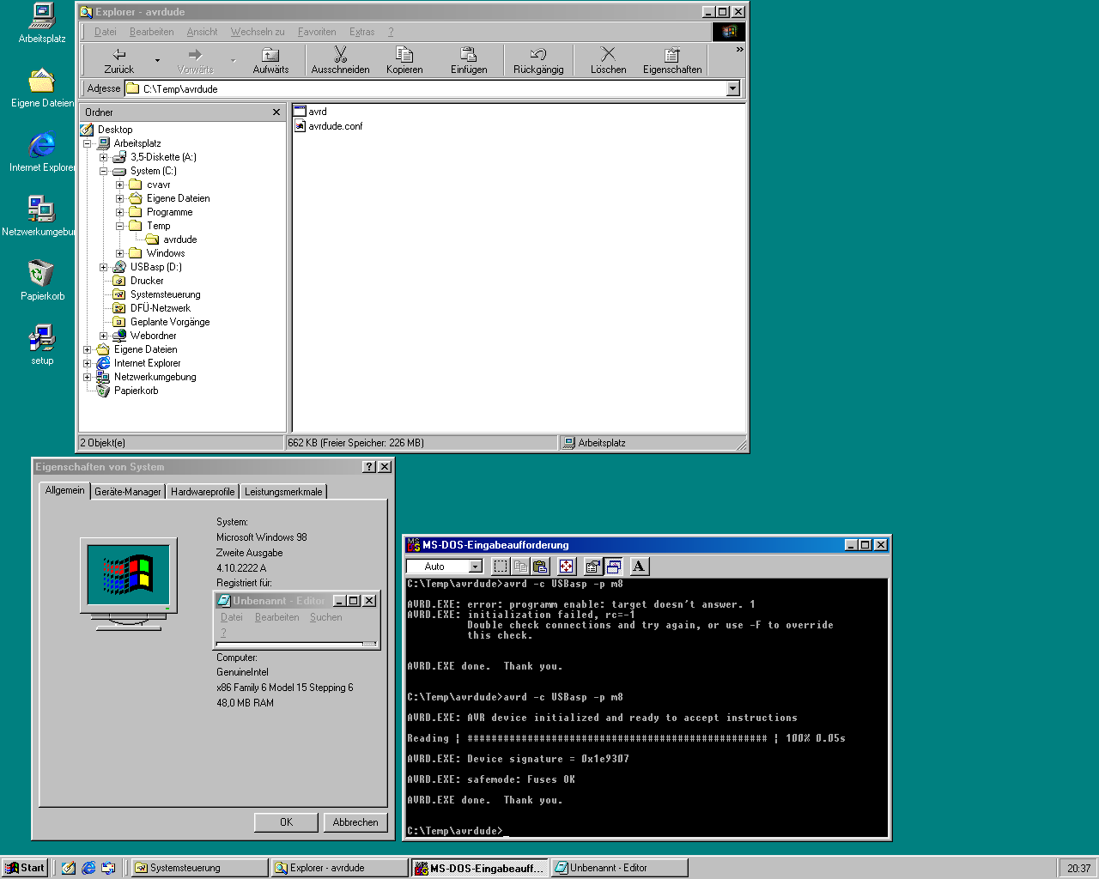
Task: Open the Suchen menu in Editor
Action: [326, 617]
